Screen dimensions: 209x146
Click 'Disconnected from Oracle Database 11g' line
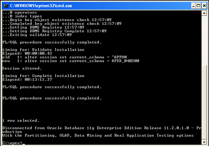point(102,128)
